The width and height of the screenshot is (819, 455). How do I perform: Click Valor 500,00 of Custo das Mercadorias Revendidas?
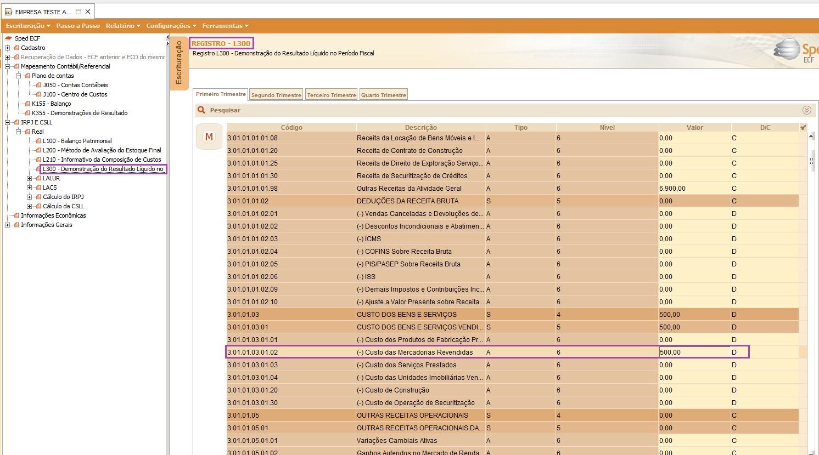694,352
